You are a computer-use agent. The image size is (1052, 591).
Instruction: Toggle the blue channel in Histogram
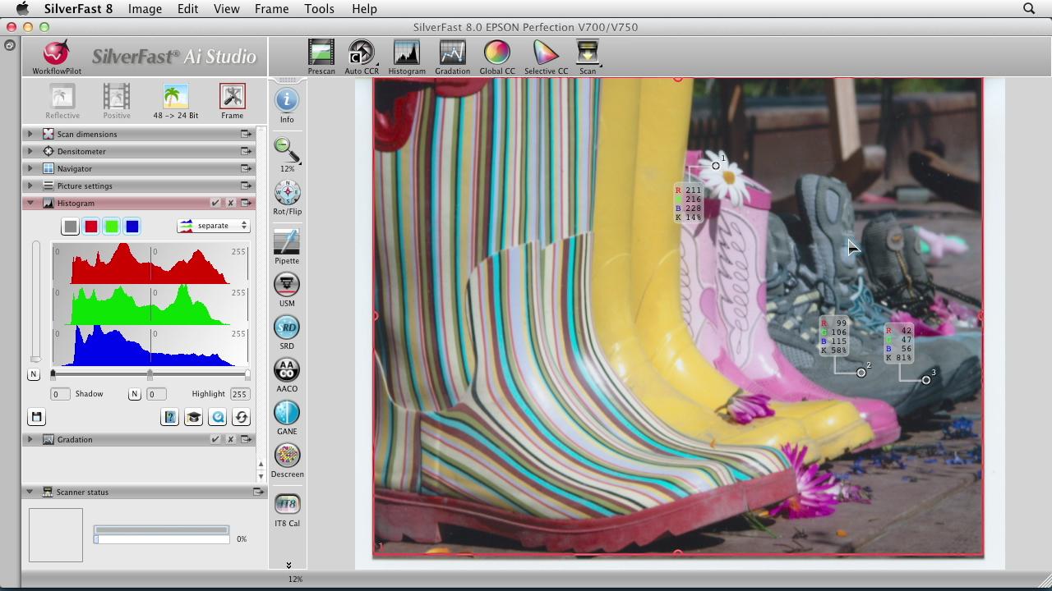(x=132, y=227)
